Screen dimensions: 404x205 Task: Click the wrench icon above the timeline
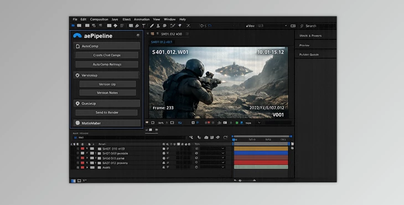click(191, 137)
